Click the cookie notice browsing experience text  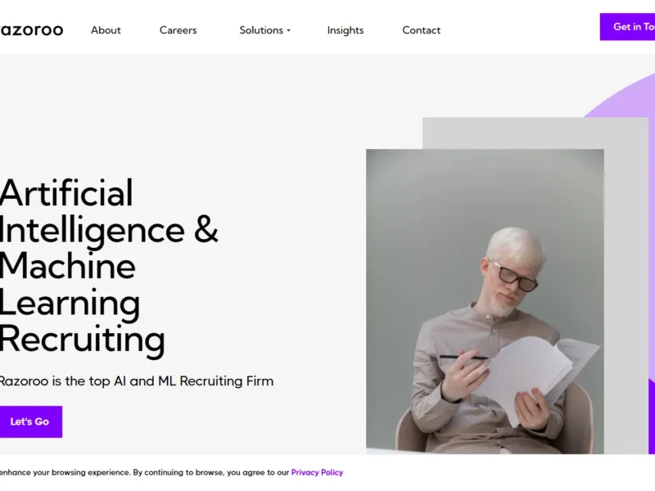pyautogui.click(x=144, y=472)
